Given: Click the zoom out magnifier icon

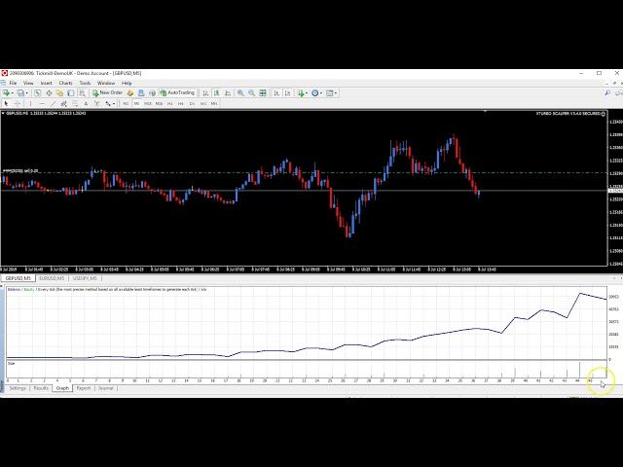Looking at the screenshot, I should tap(251, 92).
